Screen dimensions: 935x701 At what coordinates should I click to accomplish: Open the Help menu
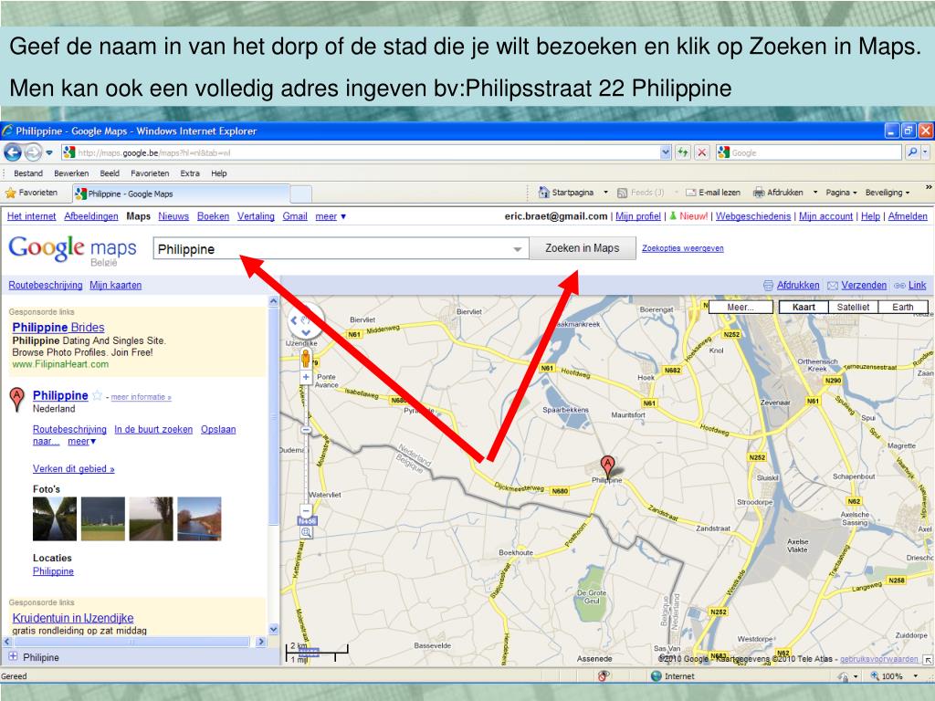coord(219,173)
